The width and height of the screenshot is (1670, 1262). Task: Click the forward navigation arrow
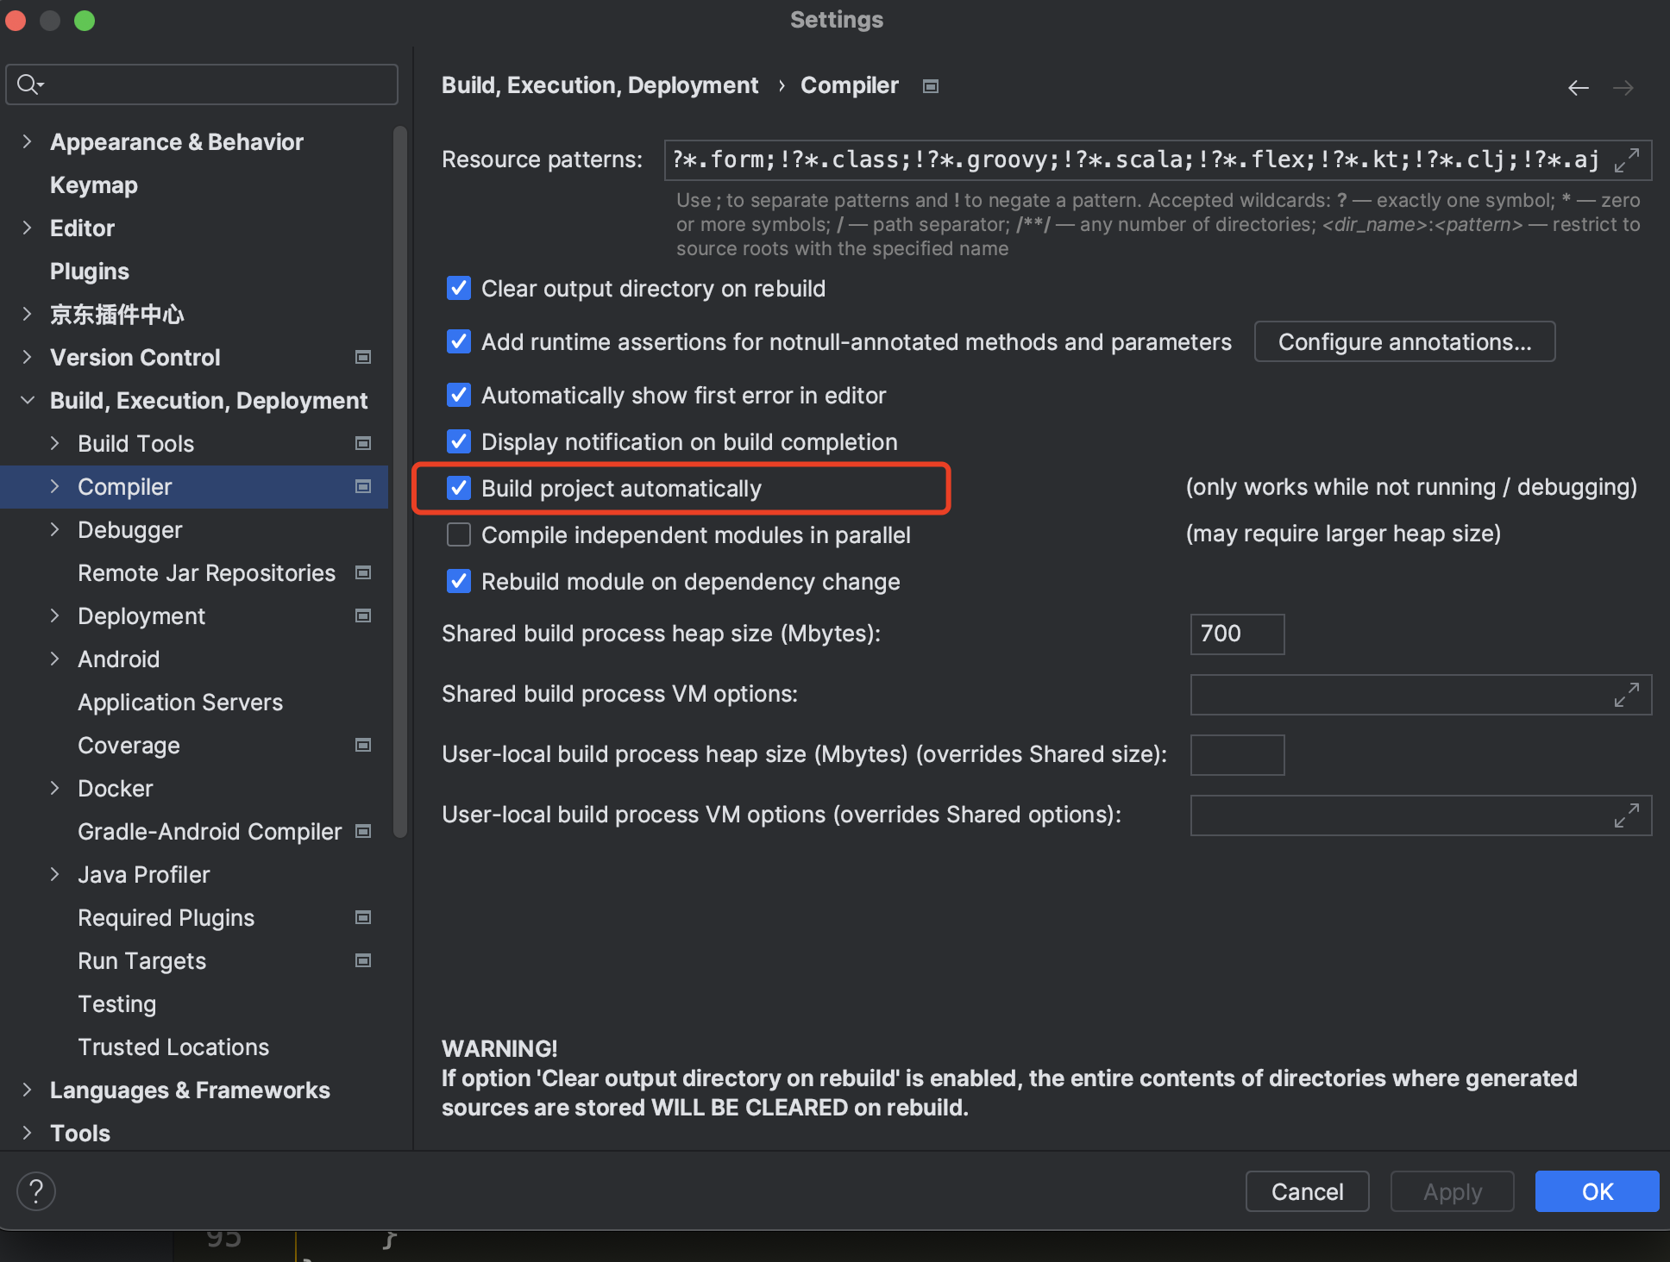(x=1623, y=88)
